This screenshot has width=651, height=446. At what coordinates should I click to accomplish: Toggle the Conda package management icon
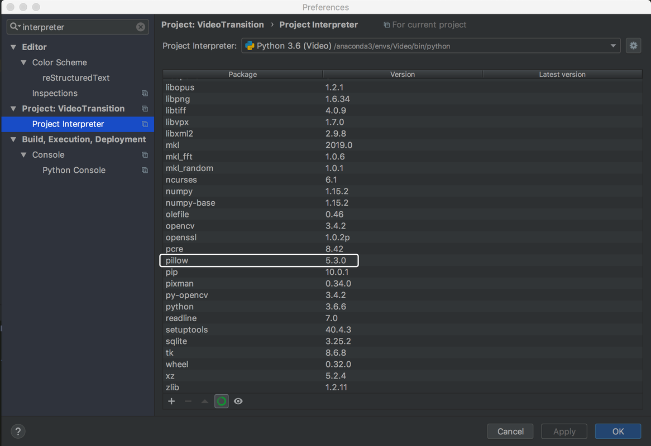pos(221,401)
